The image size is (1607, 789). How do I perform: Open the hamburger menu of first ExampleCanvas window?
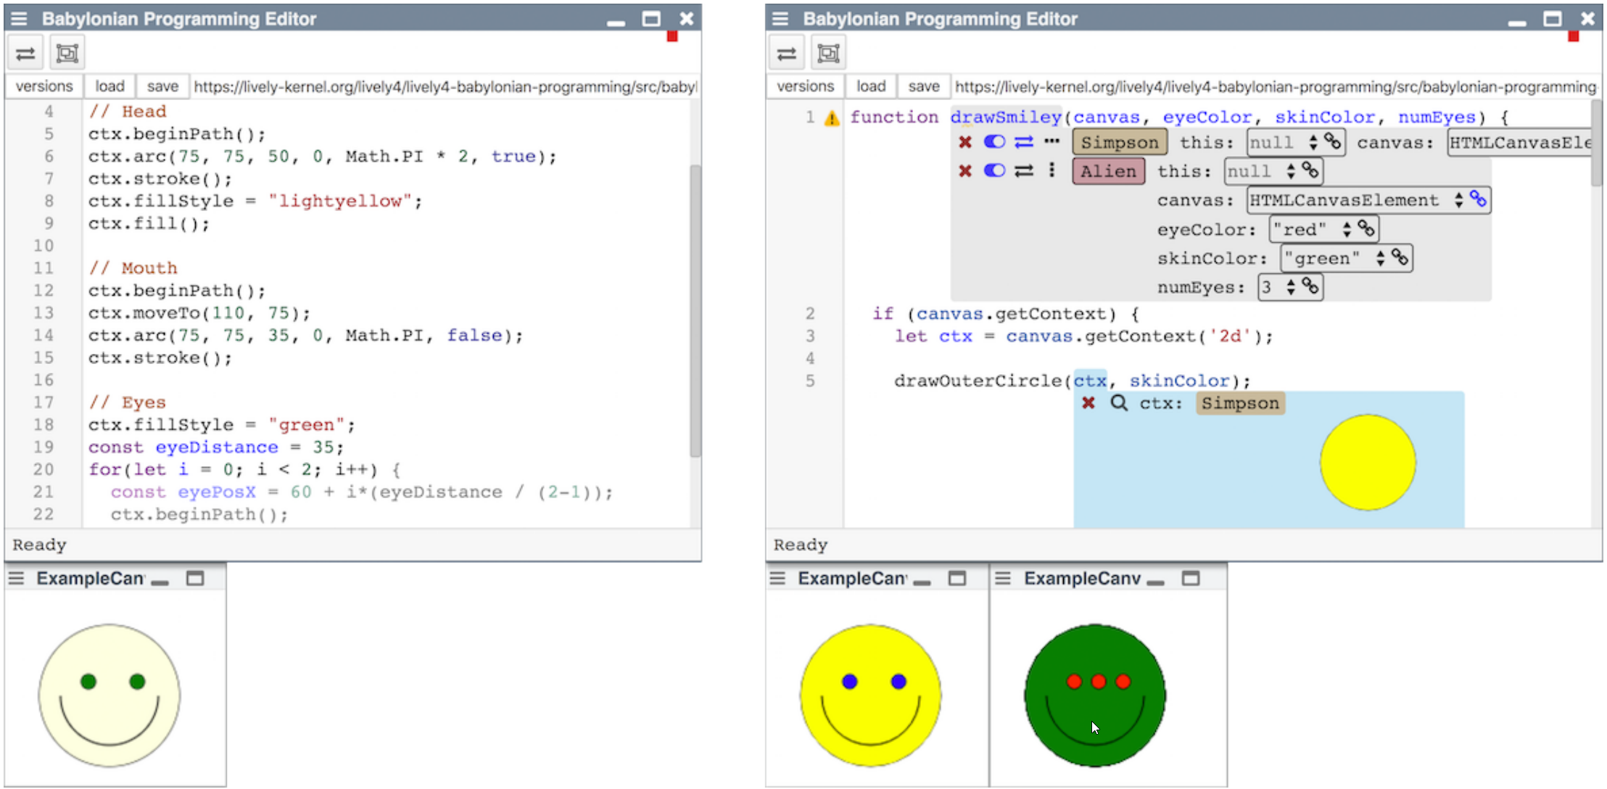click(x=16, y=578)
